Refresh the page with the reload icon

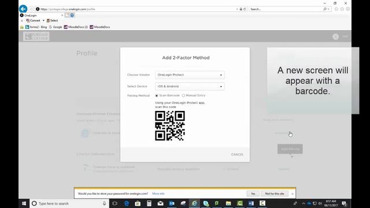tap(245, 9)
